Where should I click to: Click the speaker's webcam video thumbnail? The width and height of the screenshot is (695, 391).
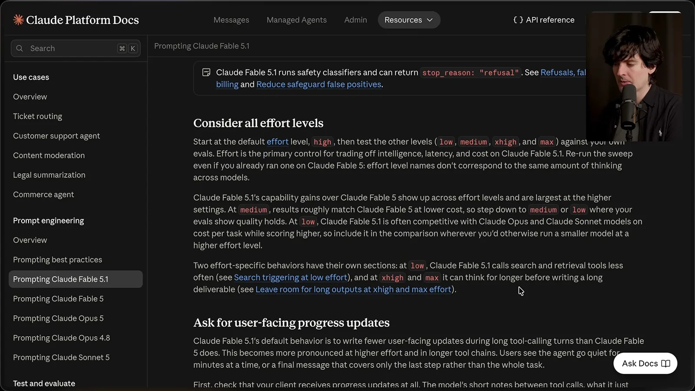[x=633, y=77]
